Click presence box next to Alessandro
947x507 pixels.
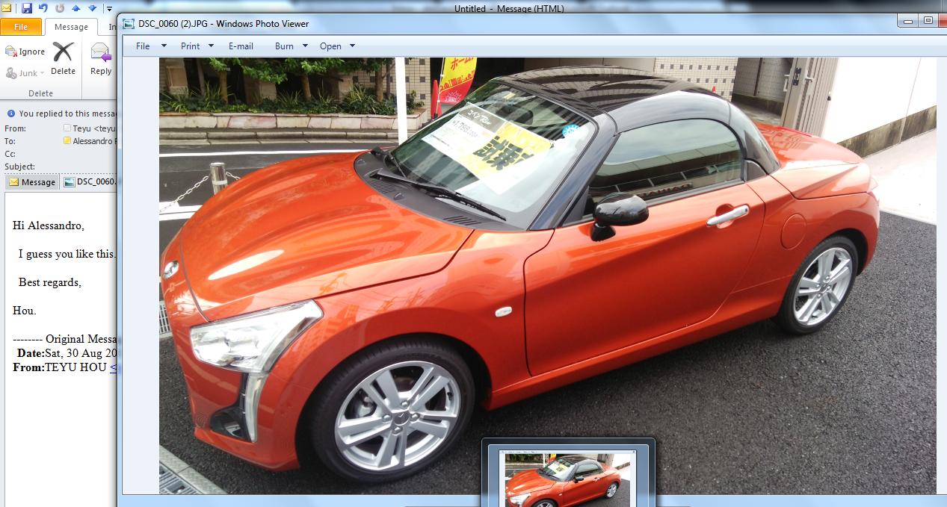[67, 141]
